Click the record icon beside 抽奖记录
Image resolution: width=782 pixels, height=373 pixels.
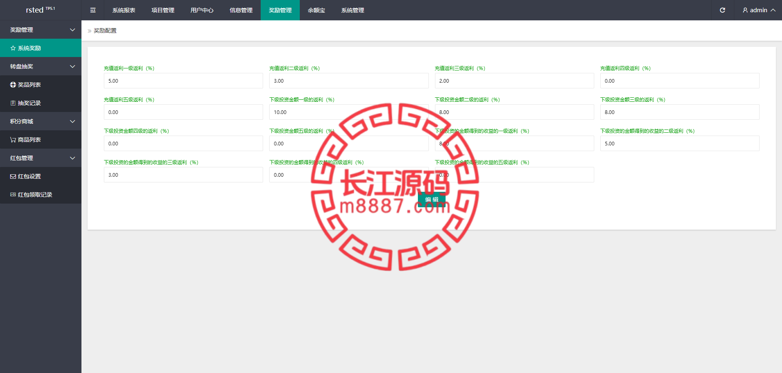(13, 103)
